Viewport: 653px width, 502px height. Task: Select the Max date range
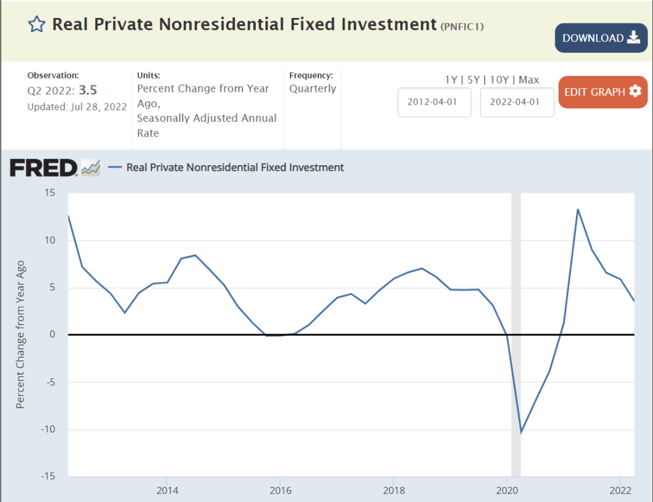coord(529,80)
